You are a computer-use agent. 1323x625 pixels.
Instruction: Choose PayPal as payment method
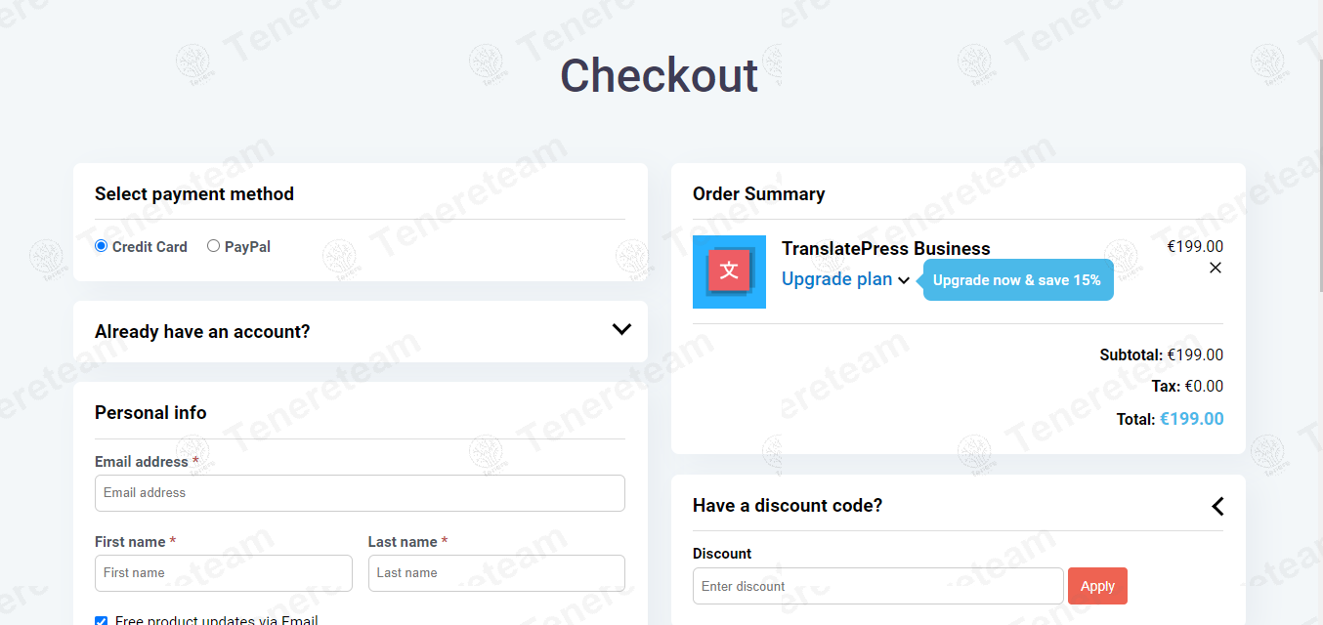click(x=214, y=246)
